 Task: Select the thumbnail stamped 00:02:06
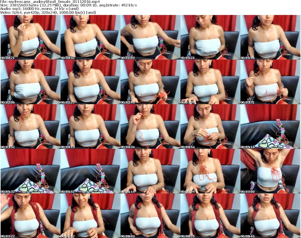[x=30, y=82]
